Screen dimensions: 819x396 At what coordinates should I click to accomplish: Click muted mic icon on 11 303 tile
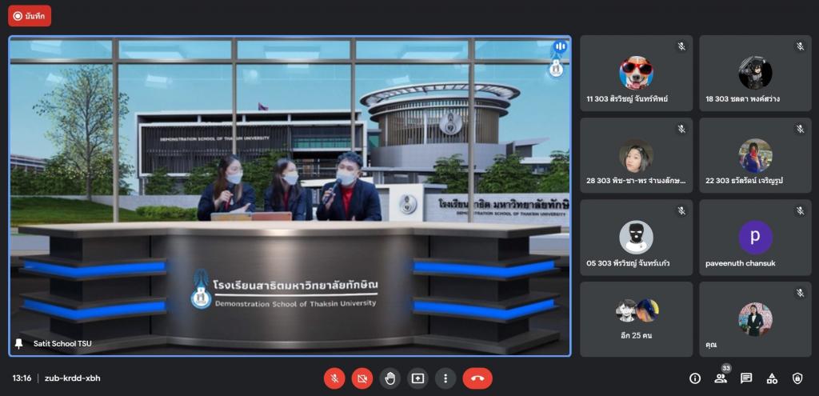(681, 46)
